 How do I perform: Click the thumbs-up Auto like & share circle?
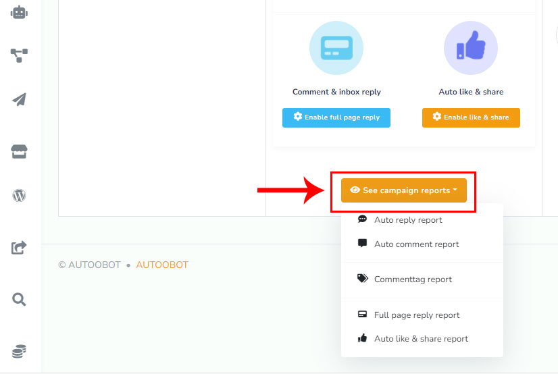click(470, 48)
